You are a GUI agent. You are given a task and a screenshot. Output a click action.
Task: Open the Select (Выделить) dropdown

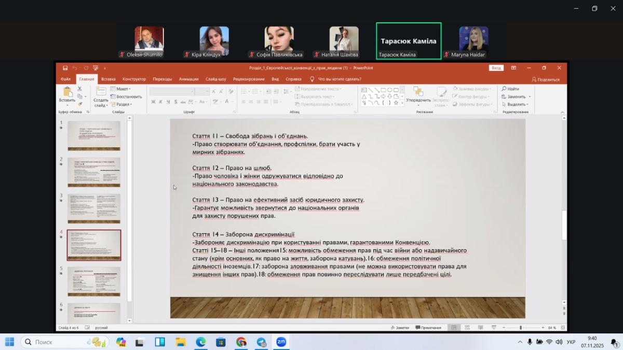pyautogui.click(x=516, y=104)
